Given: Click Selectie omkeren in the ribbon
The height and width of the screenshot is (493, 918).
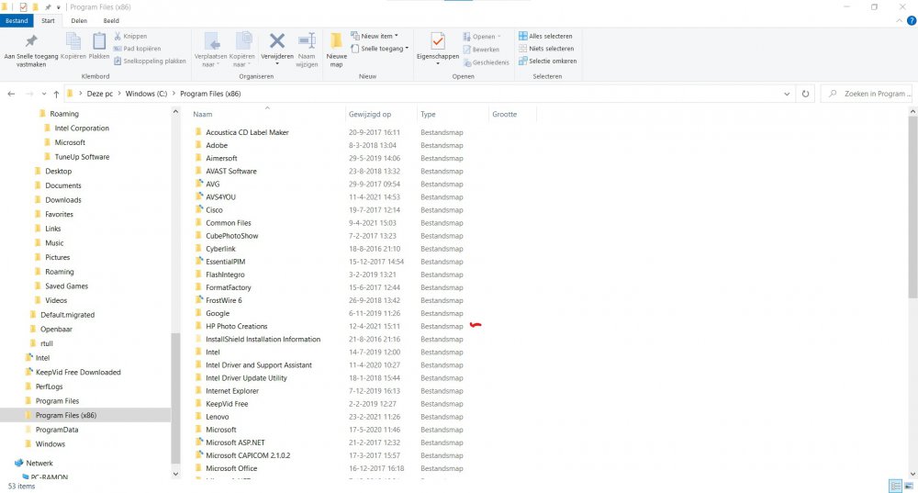Looking at the screenshot, I should pyautogui.click(x=547, y=61).
